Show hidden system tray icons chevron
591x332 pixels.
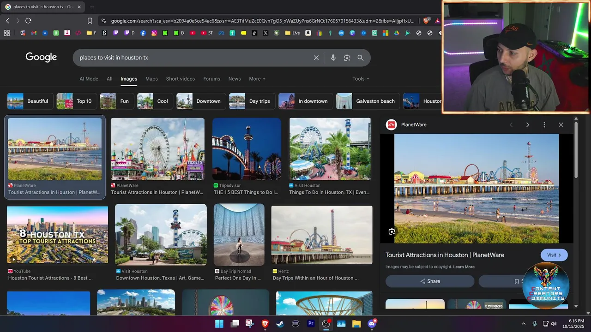pos(523,324)
